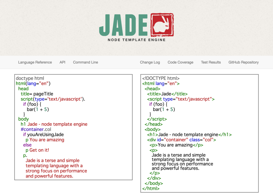273x196 pixels.
Task: Click '</body>' closing tag in output
Action: 154,183
